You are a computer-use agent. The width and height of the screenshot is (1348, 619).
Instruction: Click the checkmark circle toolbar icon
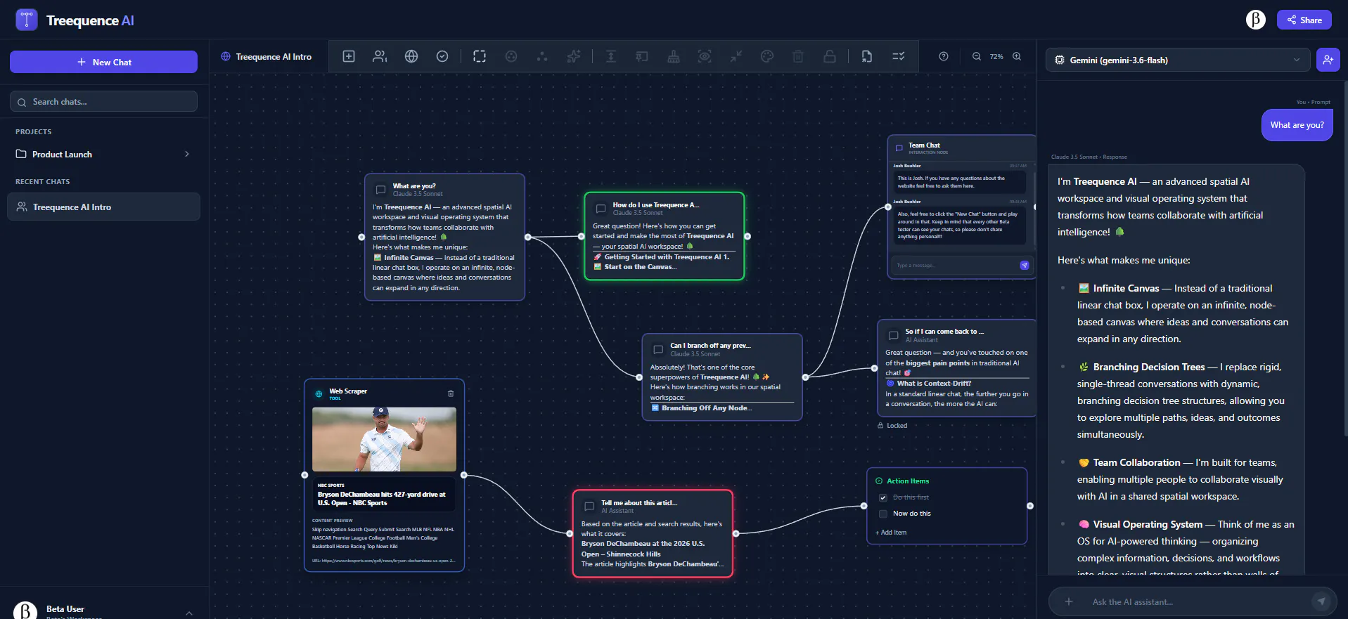(442, 56)
